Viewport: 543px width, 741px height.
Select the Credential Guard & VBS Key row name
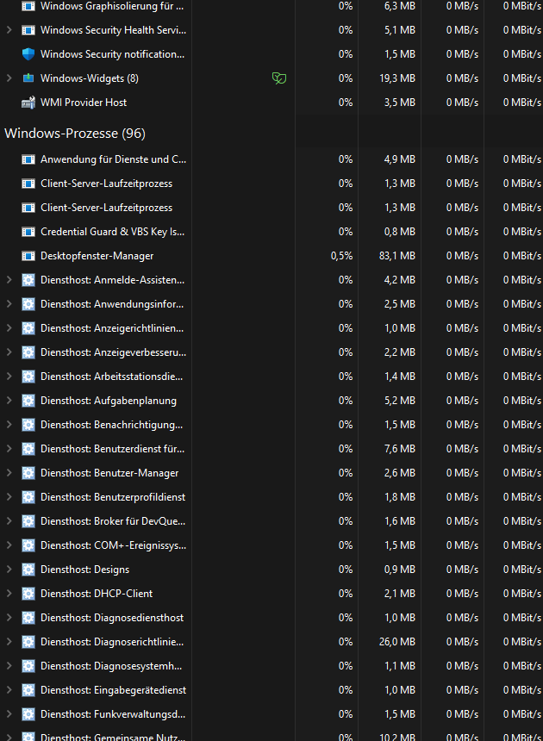pyautogui.click(x=112, y=232)
